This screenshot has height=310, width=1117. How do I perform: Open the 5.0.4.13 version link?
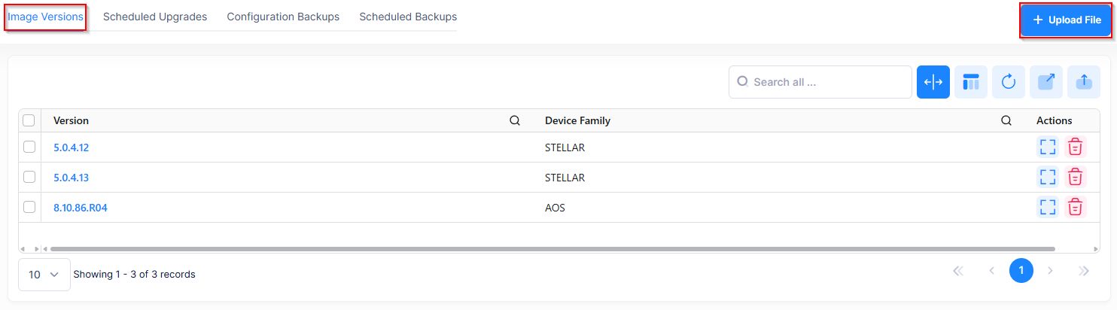[72, 178]
